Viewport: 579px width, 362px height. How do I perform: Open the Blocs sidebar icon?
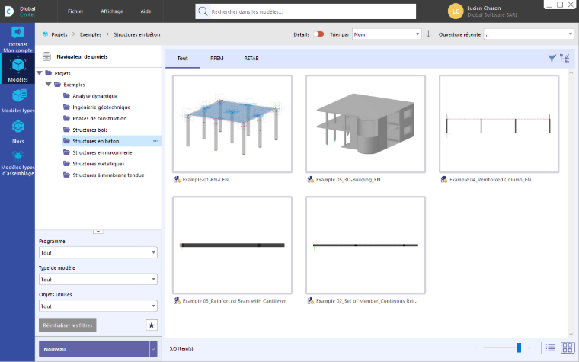[18, 132]
